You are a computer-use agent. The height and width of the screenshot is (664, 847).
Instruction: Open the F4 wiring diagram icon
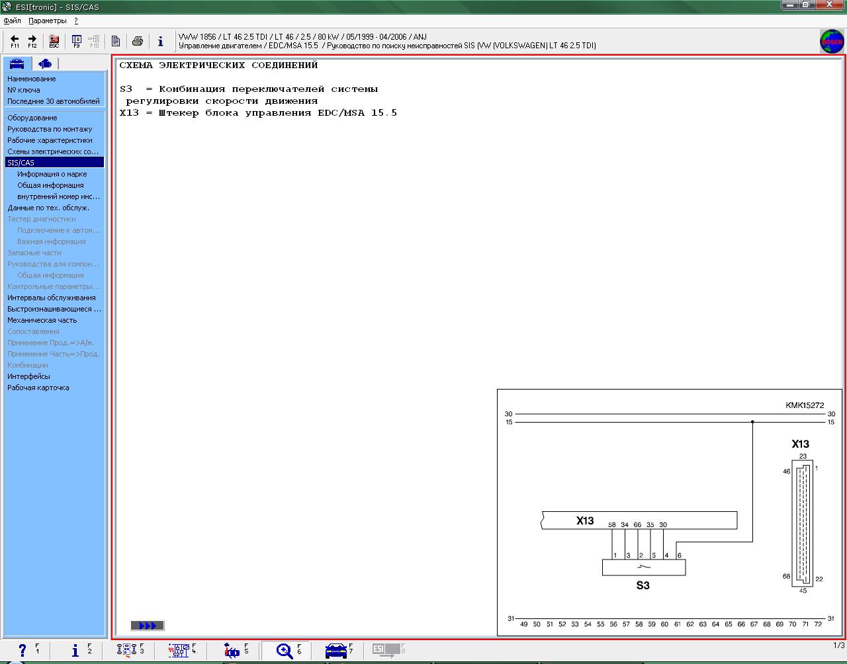179,651
